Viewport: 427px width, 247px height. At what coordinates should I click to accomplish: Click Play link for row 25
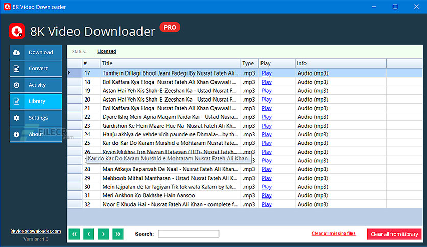[266, 143]
